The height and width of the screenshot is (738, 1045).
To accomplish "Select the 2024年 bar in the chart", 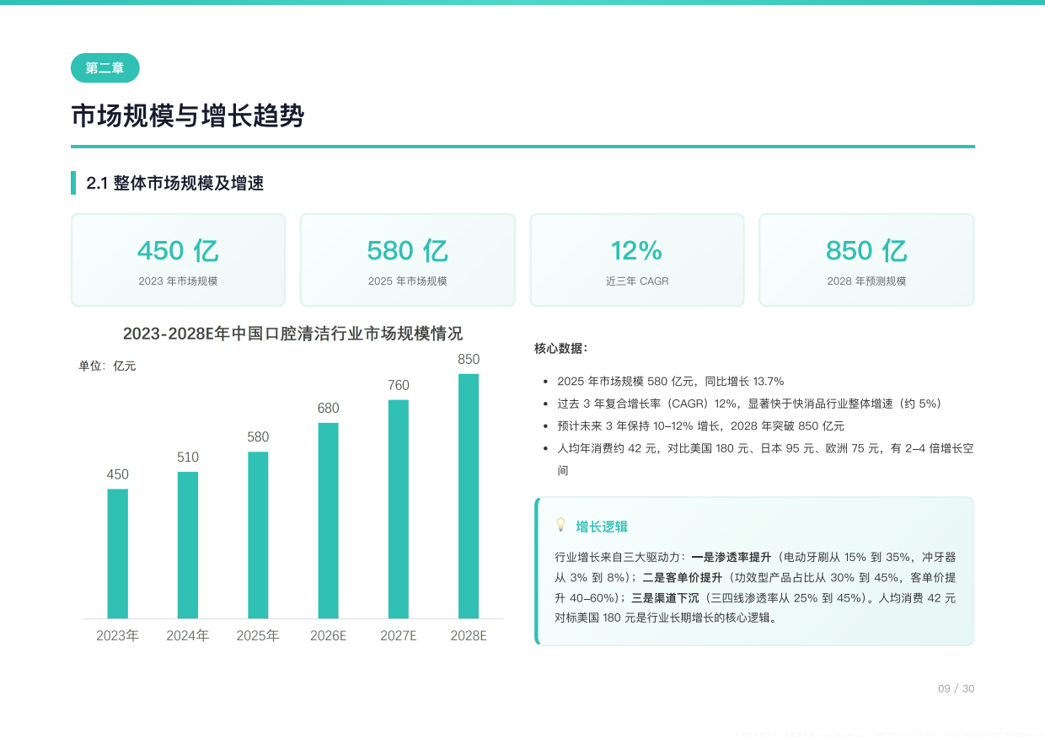I will click(x=188, y=545).
